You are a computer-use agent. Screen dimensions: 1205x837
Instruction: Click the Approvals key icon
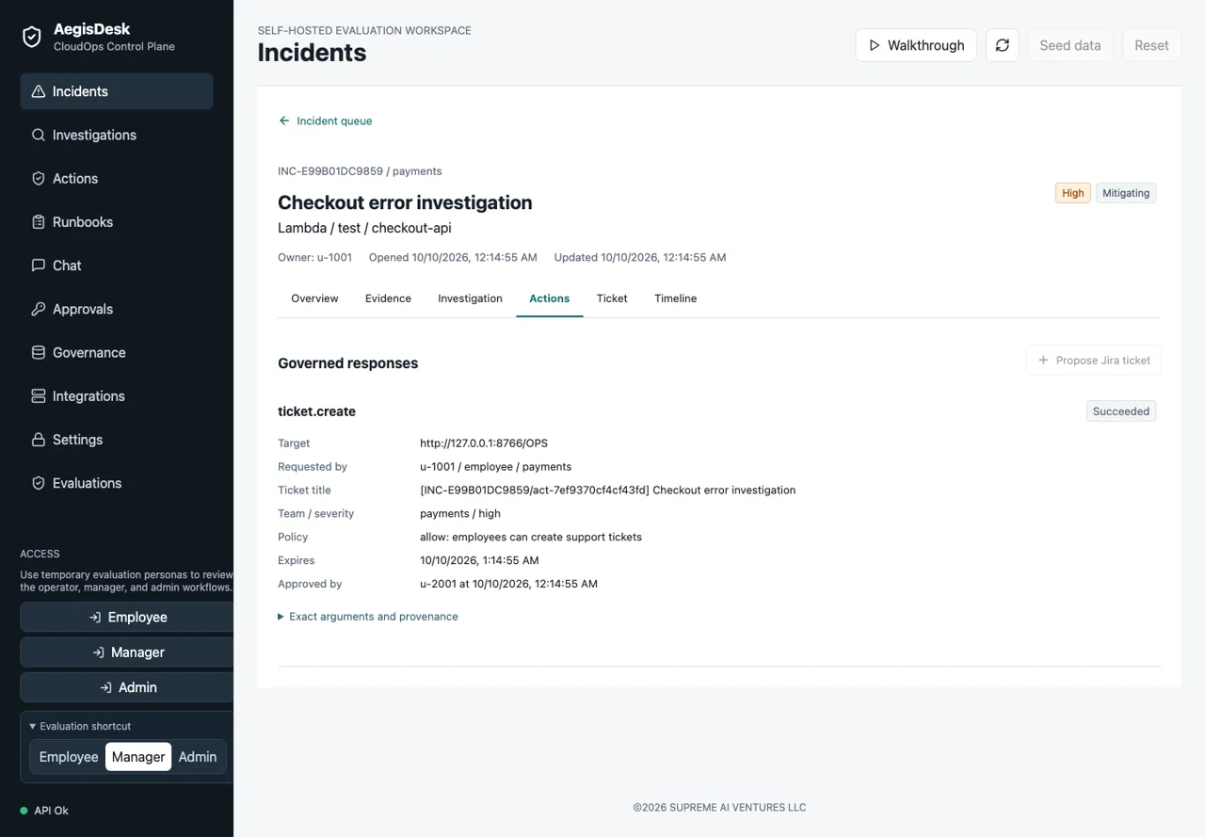click(39, 309)
